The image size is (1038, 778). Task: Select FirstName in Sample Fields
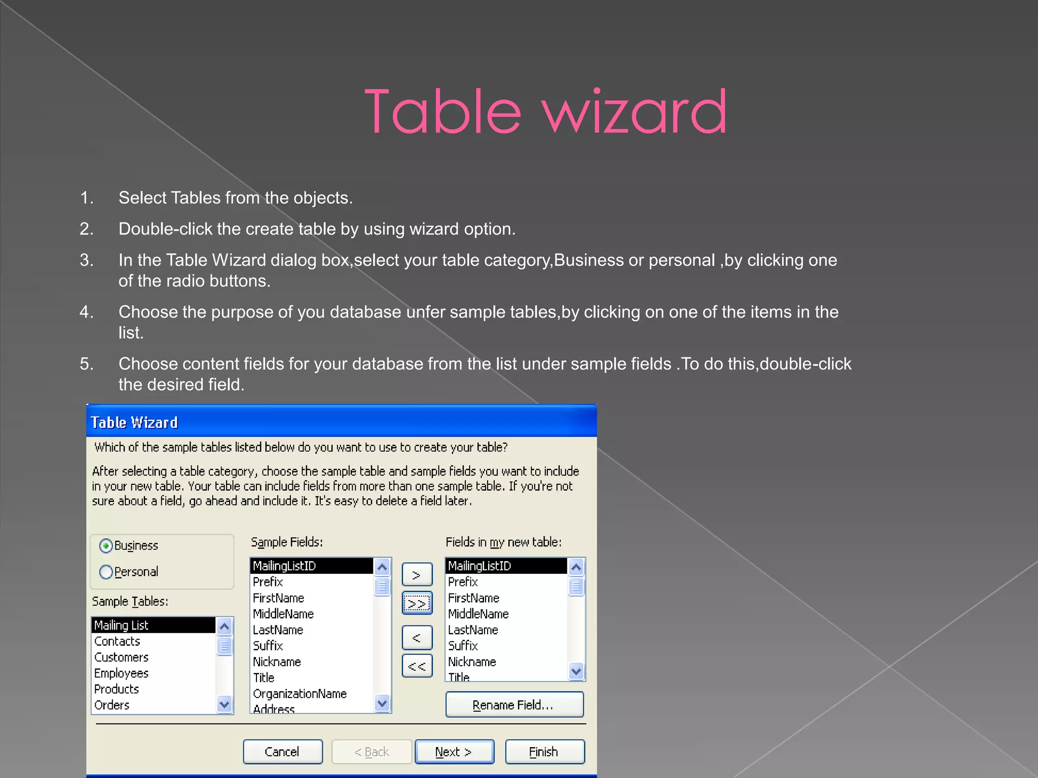pyautogui.click(x=312, y=598)
